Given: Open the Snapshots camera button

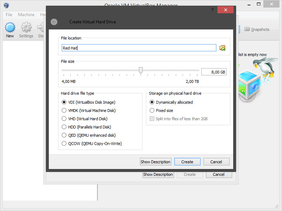Looking at the screenshot, I should (x=257, y=29).
